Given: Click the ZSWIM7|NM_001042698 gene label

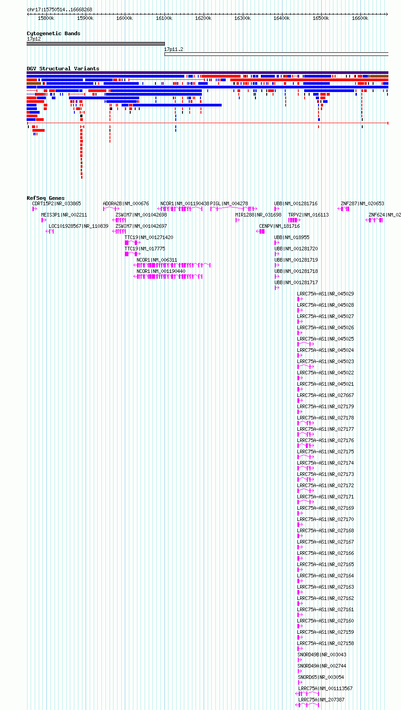Looking at the screenshot, I should click(x=141, y=215).
